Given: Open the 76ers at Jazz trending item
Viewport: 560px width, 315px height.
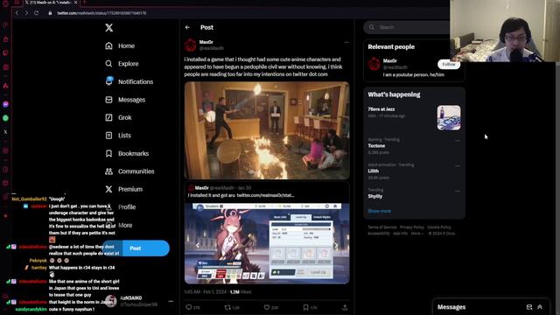Looking at the screenshot, I should point(381,109).
